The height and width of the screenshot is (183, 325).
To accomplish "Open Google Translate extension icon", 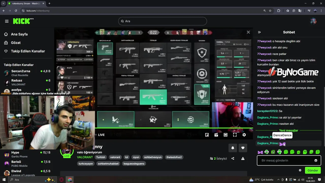I will tap(300, 11).
